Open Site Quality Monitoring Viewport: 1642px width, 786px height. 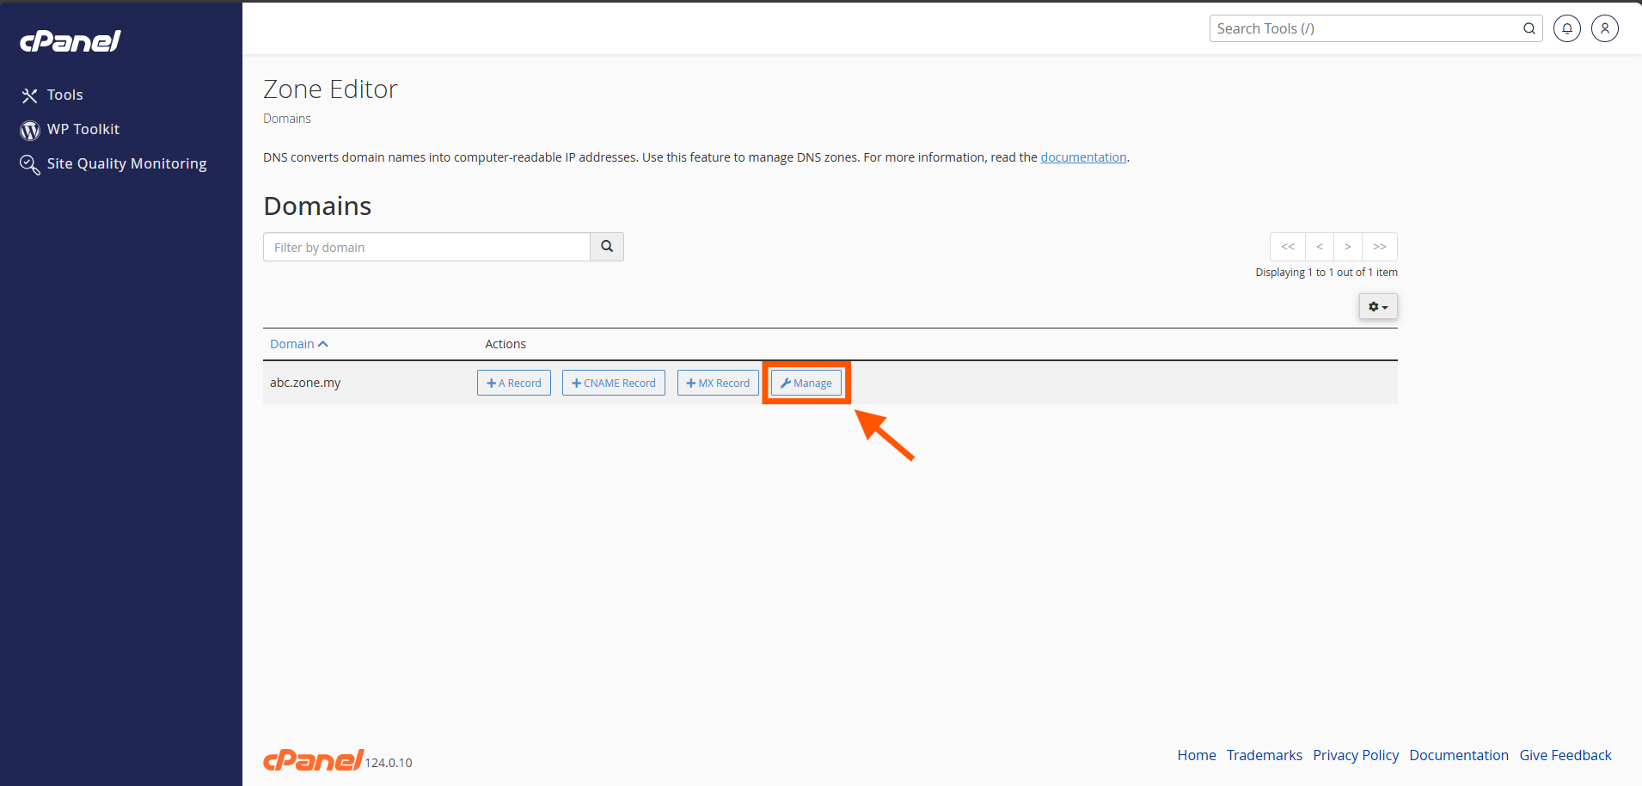tap(126, 163)
